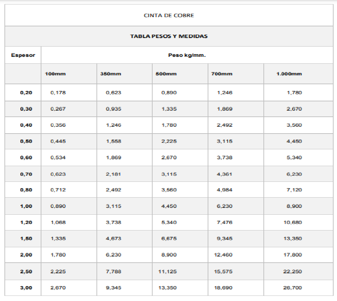
Task: Select the 4,673 weight cell
Action: (114, 238)
